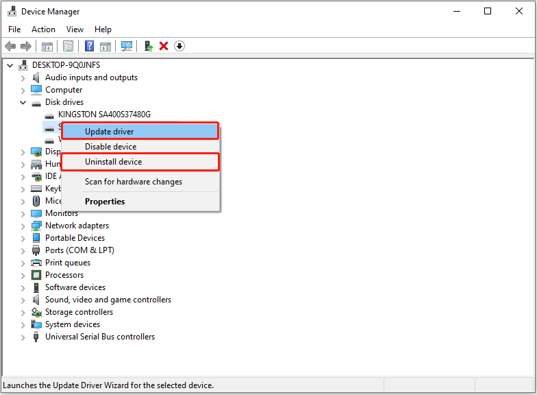Select the Software devices tree row
The height and width of the screenshot is (395, 537).
pyautogui.click(x=75, y=287)
